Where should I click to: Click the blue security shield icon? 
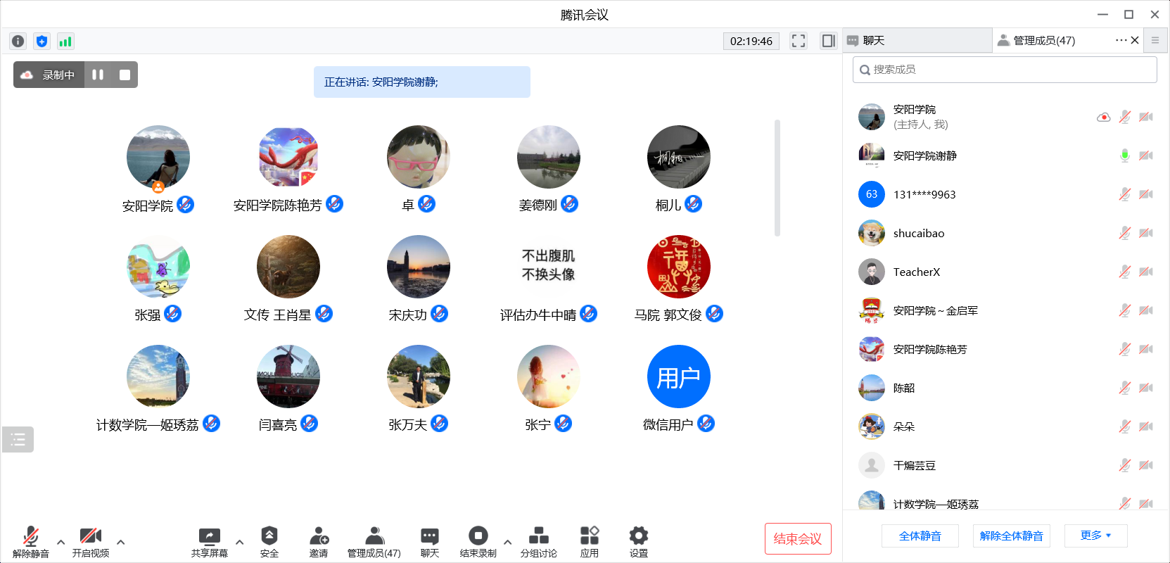pos(42,41)
